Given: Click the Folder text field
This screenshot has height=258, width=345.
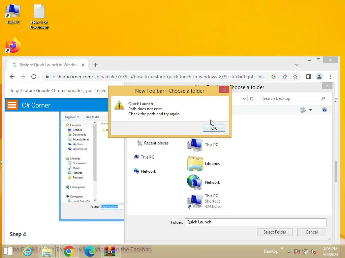Looking at the screenshot, I should [255, 222].
